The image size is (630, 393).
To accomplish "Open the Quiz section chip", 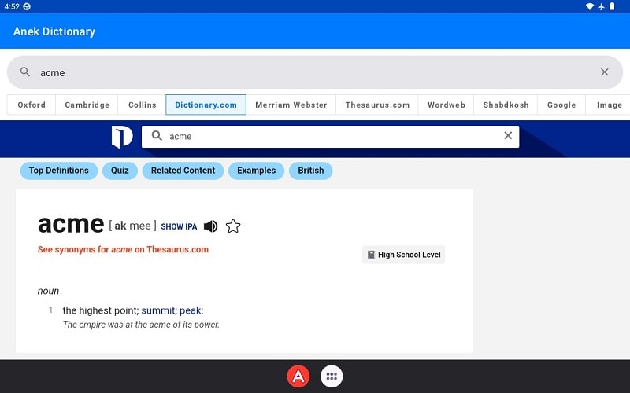I will (120, 171).
